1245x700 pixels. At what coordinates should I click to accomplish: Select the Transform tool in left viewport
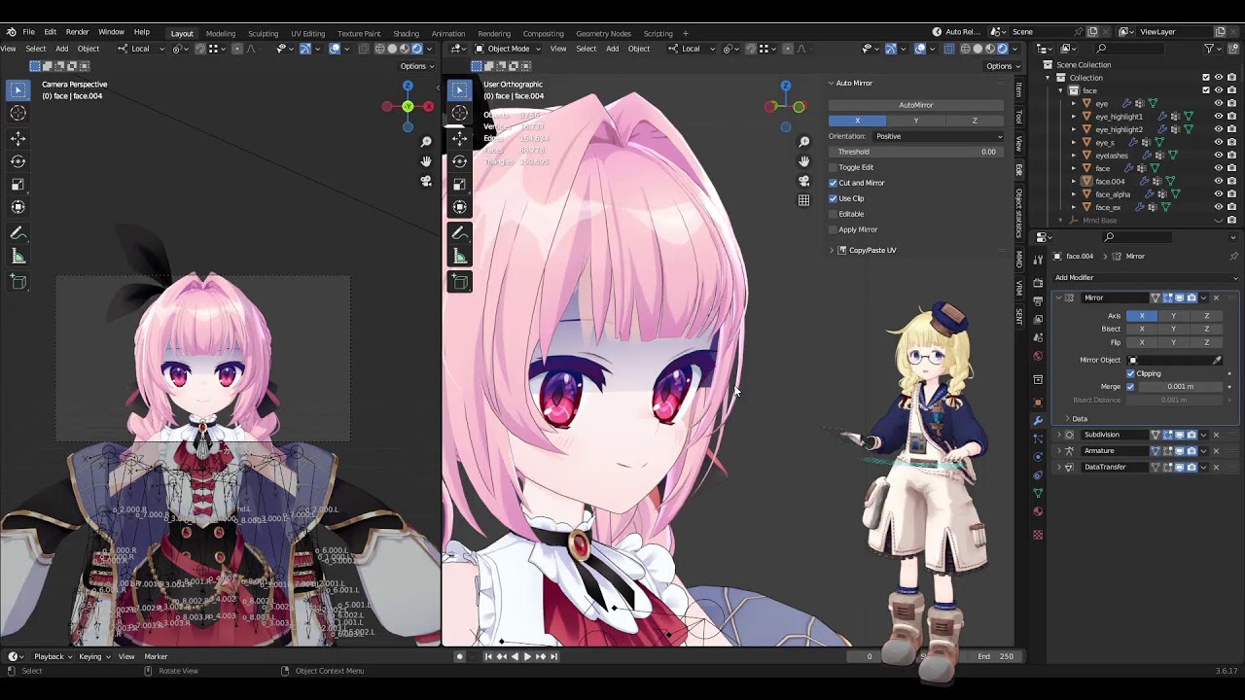[18, 206]
